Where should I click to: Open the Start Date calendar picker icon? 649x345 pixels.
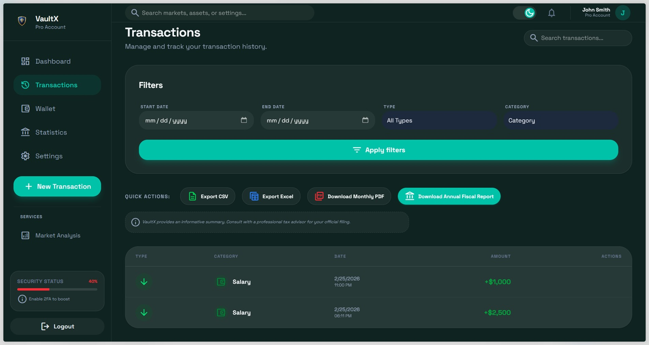[x=244, y=120]
